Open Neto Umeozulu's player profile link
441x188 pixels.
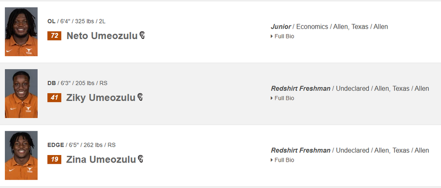101,36
